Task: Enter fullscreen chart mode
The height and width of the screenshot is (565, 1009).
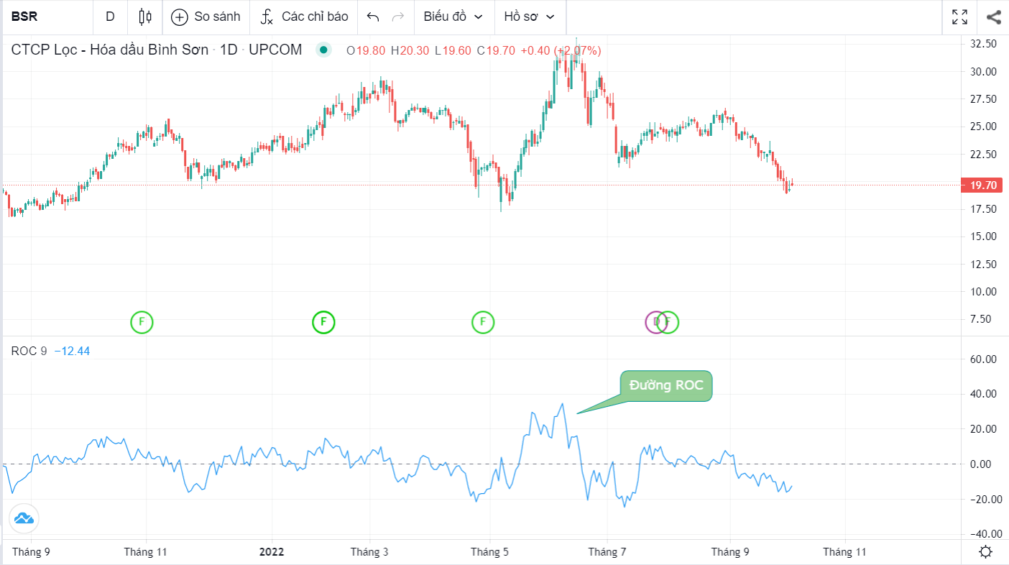Action: 959,17
